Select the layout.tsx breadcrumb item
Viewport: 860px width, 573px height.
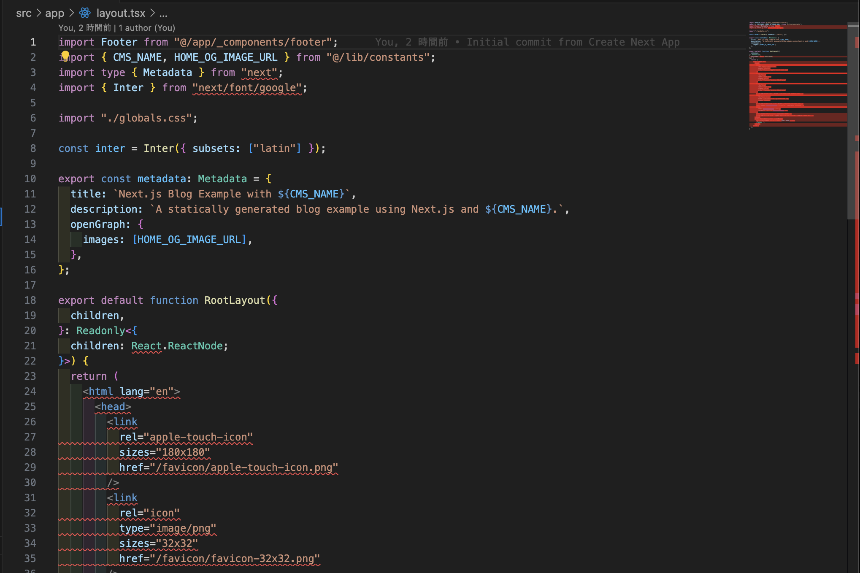point(121,13)
